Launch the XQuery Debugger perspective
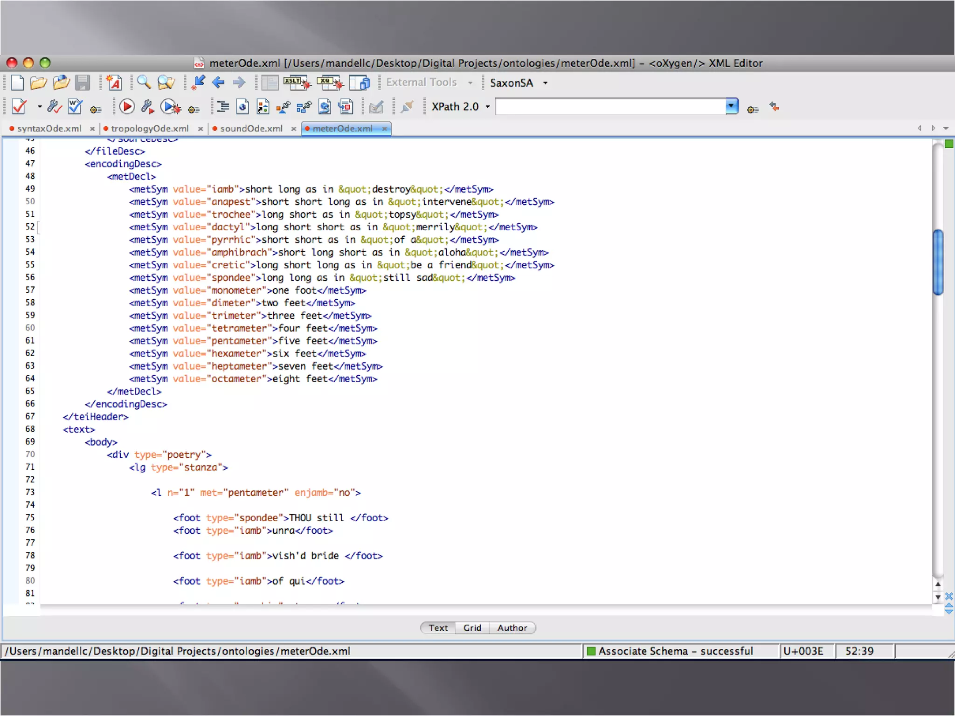955x716 pixels. tap(330, 83)
